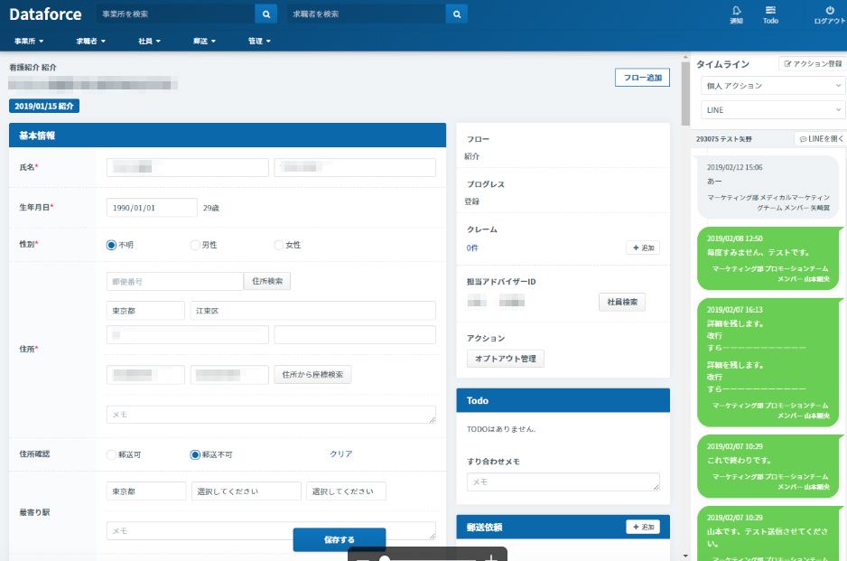Open the 求職者 navigation menu
The width and height of the screenshot is (847, 561).
pyautogui.click(x=90, y=41)
